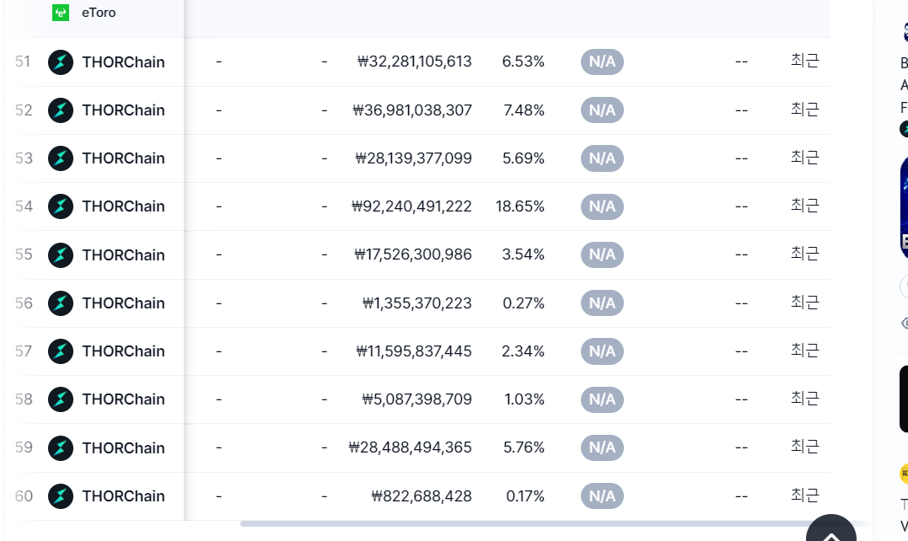Click N/A badge in row 51
Image resolution: width=908 pixels, height=541 pixels.
[x=602, y=62]
